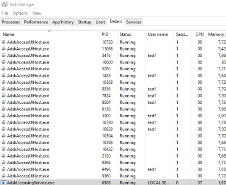This screenshot has height=185, width=226.
Task: Click icon of AdskAccessUIHost.exe with PID 9496
Action: (4, 169)
